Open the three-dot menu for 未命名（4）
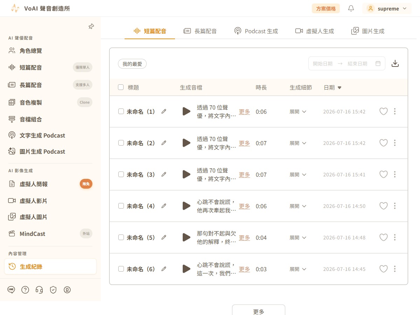The width and height of the screenshot is (420, 315). click(x=395, y=206)
